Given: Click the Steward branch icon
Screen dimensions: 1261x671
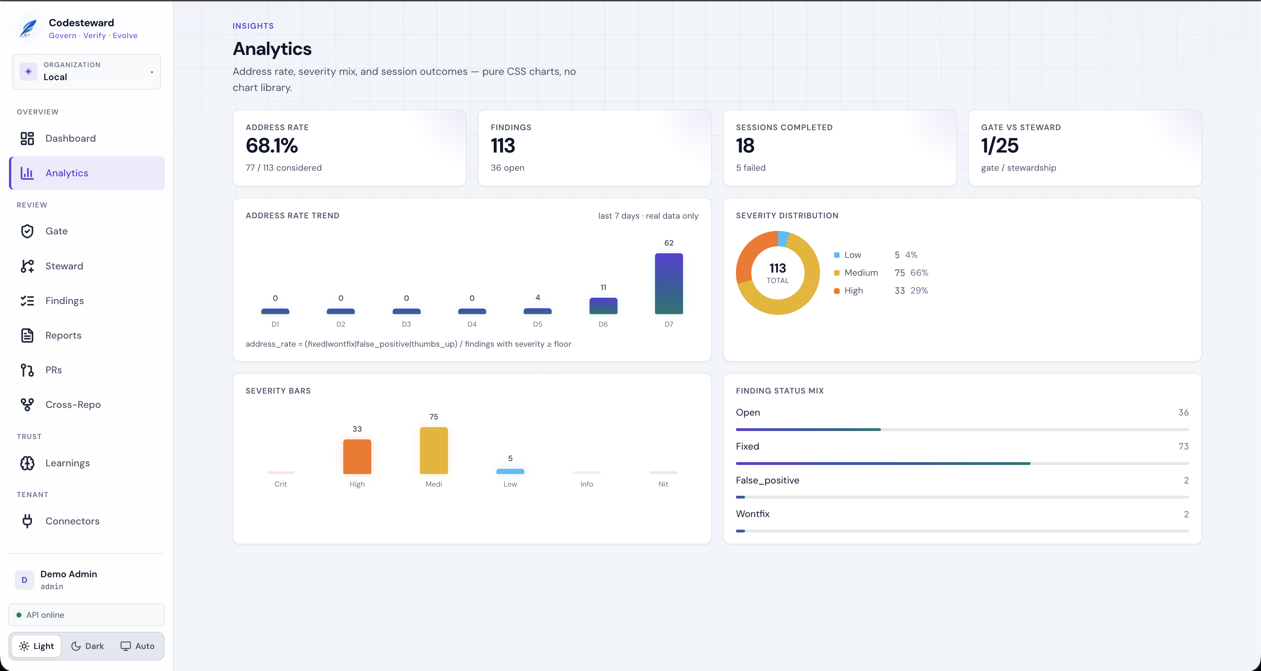Looking at the screenshot, I should [x=27, y=266].
